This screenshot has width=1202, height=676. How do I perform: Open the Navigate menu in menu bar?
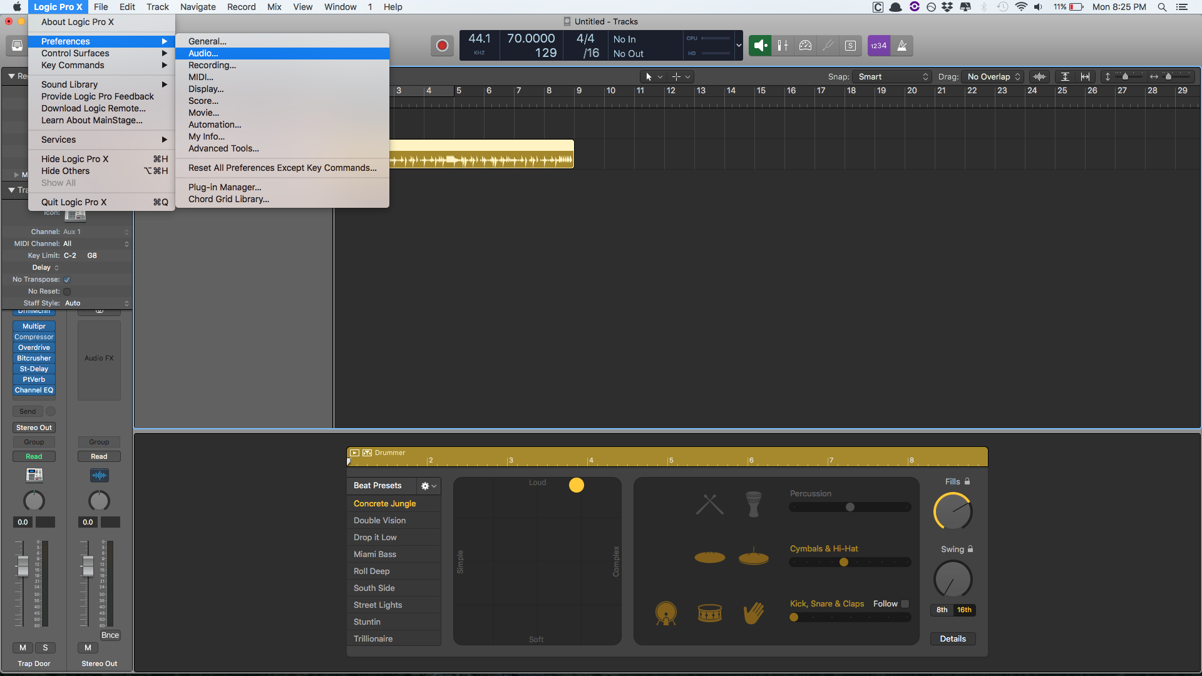click(x=198, y=7)
